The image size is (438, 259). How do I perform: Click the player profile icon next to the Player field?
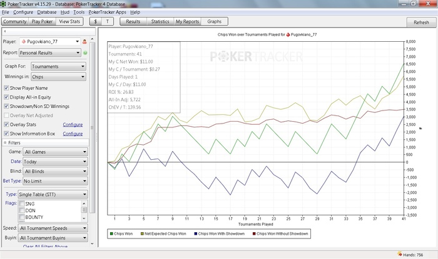tap(84, 42)
